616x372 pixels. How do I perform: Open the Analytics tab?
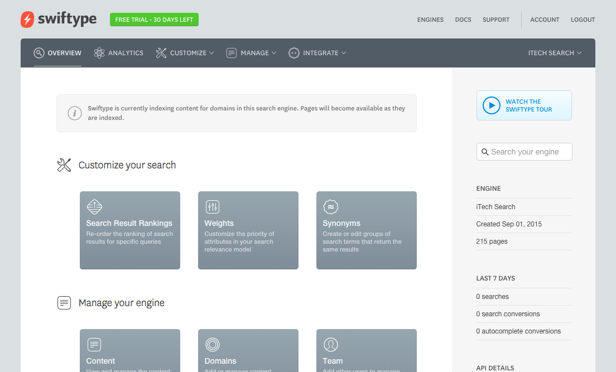[119, 53]
